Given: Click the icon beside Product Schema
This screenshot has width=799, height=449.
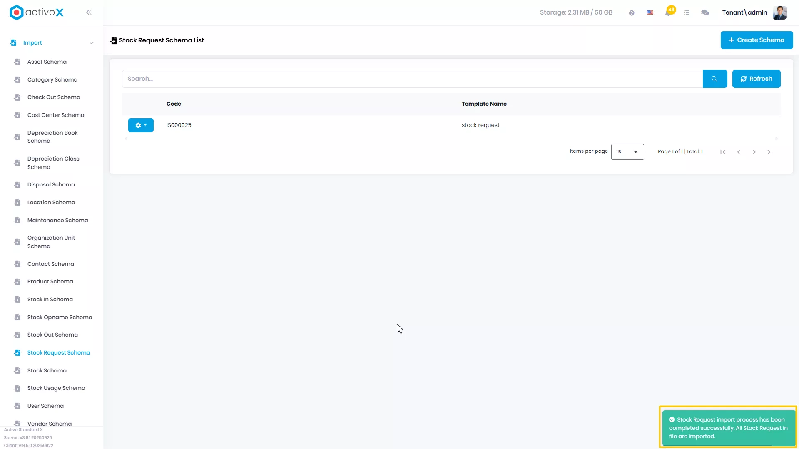Looking at the screenshot, I should (17, 282).
